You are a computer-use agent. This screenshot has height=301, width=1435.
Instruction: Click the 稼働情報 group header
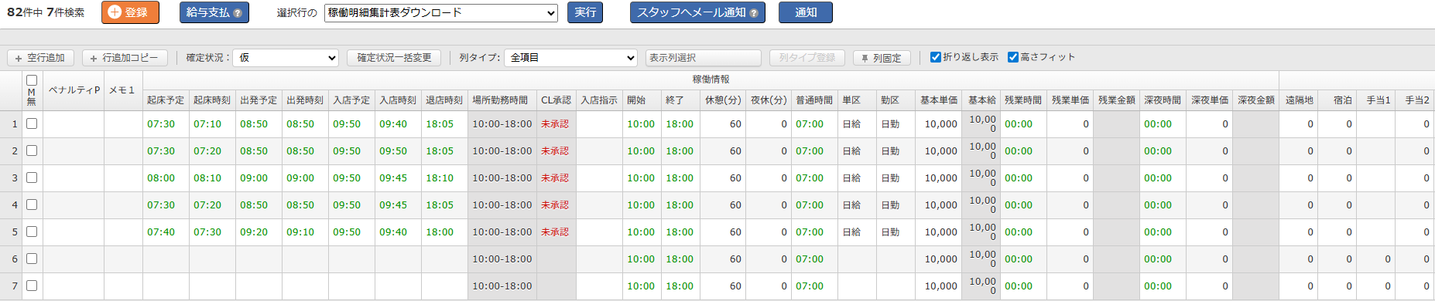[711, 80]
